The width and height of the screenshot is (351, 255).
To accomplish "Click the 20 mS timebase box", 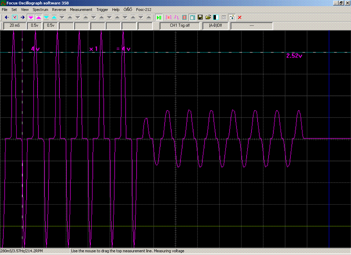I will click(x=15, y=25).
